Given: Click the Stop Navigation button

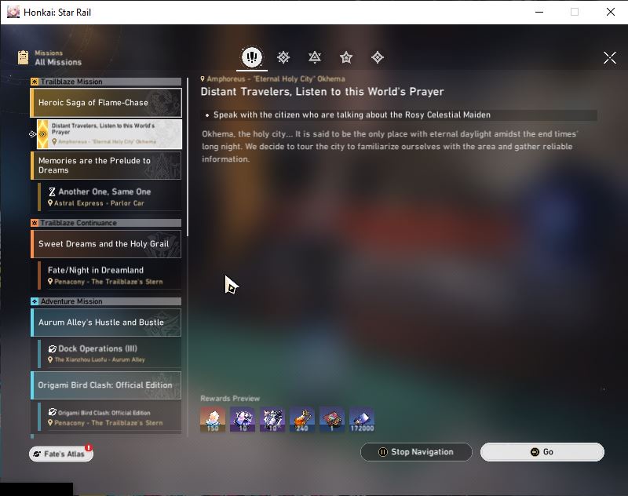Looking at the screenshot, I should pos(416,452).
